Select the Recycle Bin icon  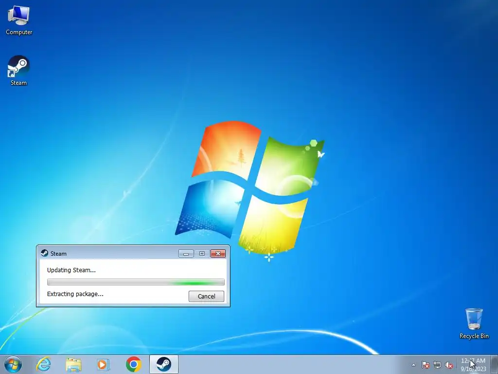474,323
